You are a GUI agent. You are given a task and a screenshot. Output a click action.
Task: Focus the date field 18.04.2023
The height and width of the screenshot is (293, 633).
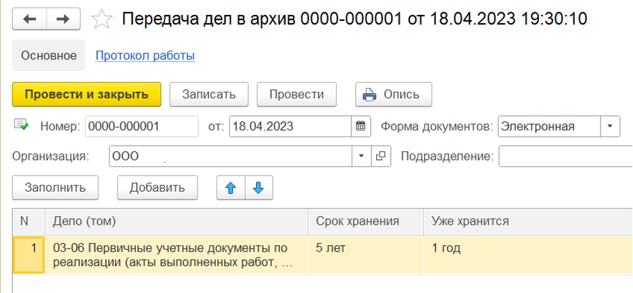tap(290, 126)
